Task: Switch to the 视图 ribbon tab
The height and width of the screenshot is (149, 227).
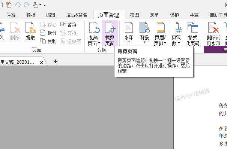Action: click(x=134, y=15)
